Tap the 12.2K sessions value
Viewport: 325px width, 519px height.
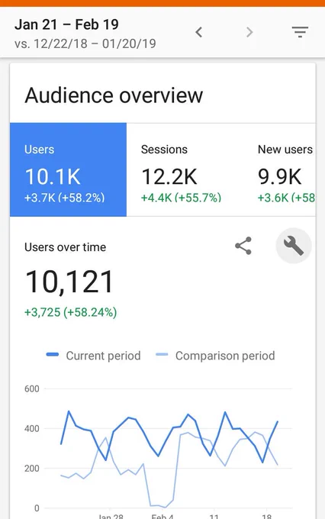[x=169, y=177]
